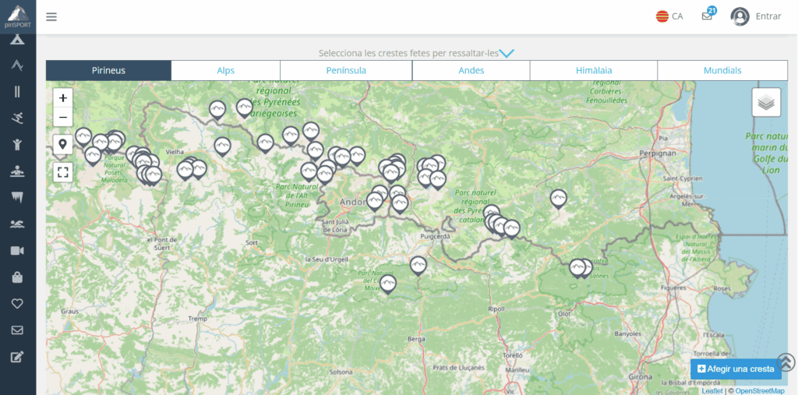Toggle fullscreen map view

63,172
